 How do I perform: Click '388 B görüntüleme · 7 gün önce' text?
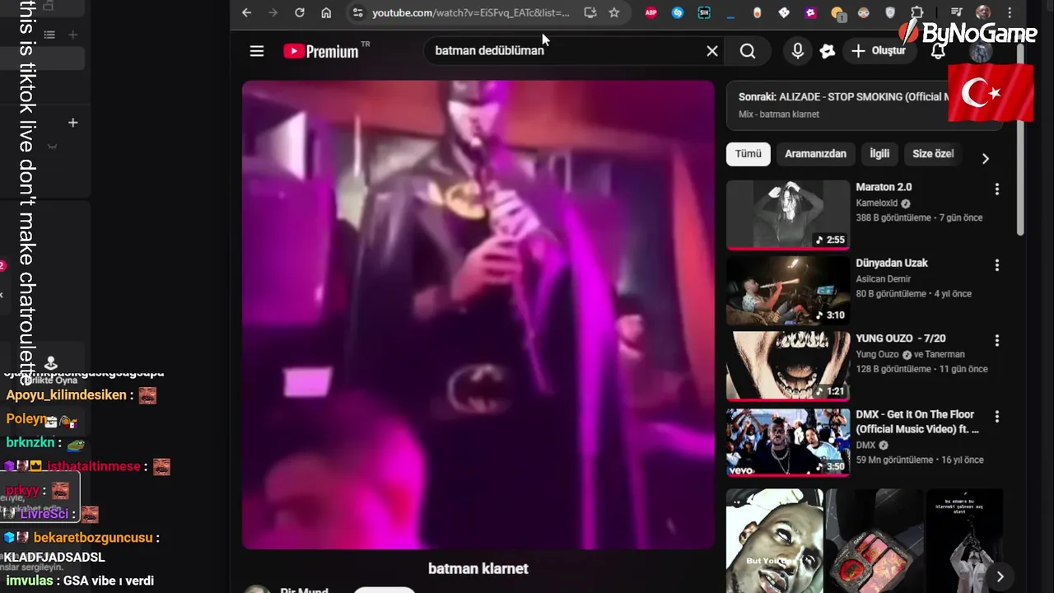pos(919,218)
